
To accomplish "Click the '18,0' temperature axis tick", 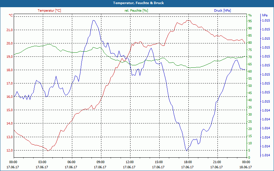I will pos(10,70).
